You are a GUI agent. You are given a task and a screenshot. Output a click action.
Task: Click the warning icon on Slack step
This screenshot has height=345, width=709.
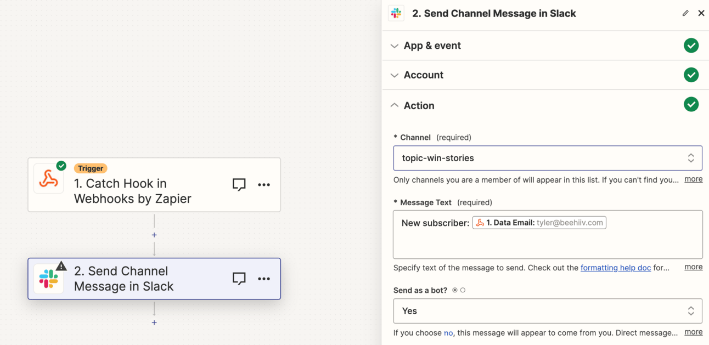click(x=61, y=266)
